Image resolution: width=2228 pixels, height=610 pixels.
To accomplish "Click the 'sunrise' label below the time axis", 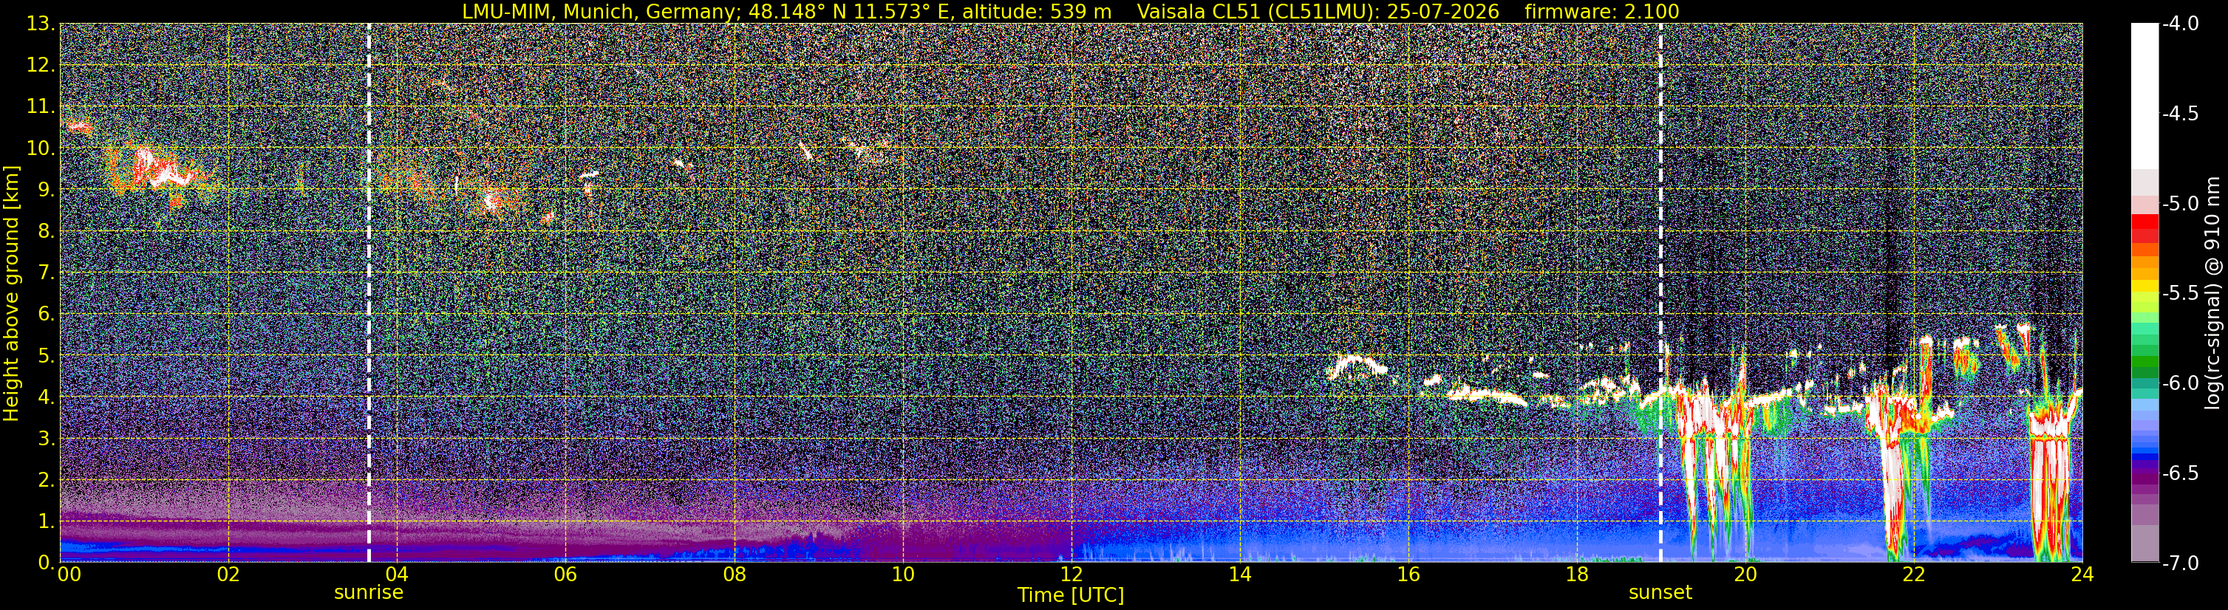I will [x=369, y=593].
